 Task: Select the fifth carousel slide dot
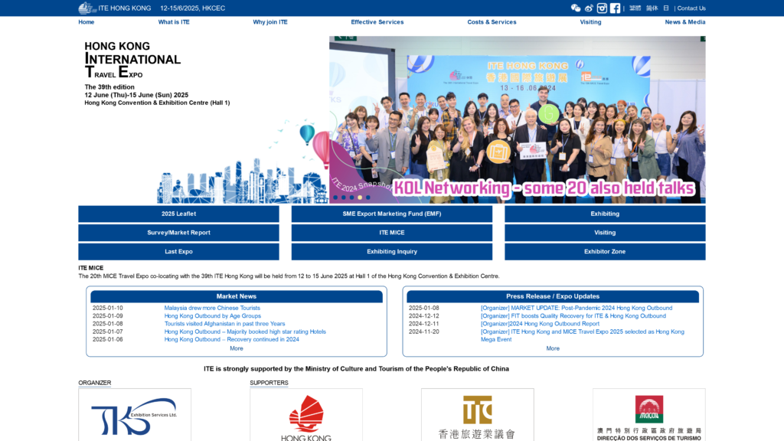368,198
